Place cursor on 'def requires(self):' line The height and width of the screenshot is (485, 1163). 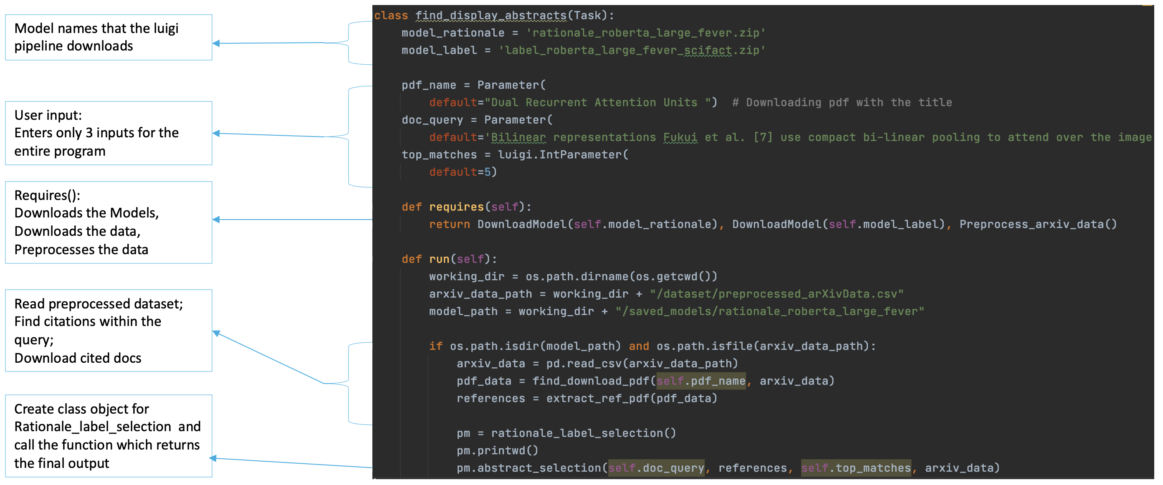(466, 207)
